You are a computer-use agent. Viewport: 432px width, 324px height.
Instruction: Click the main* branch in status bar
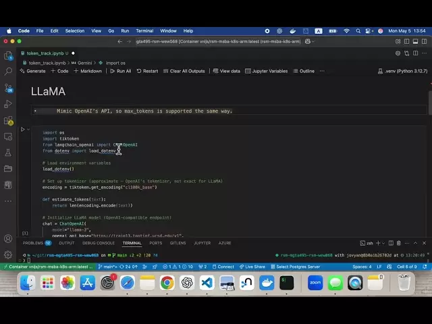pos(108,267)
